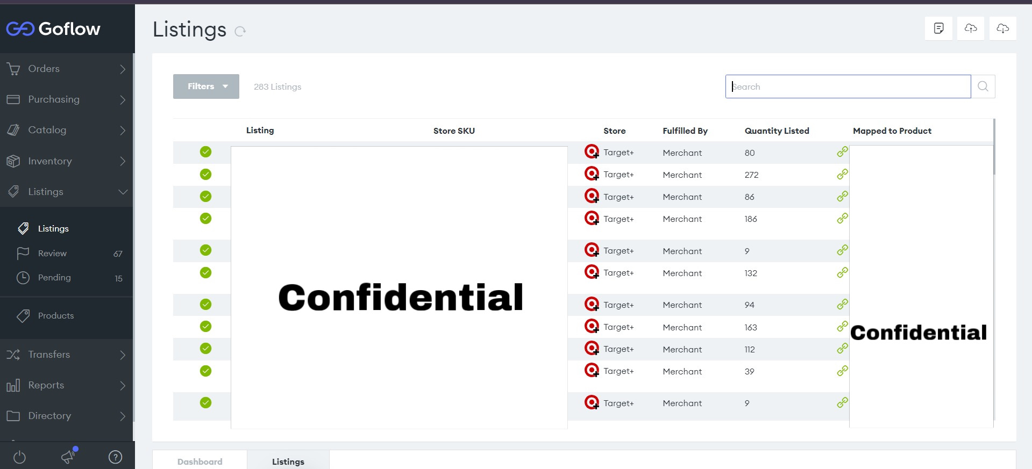This screenshot has height=469, width=1032.
Task: Click the quantity value 39
Action: coord(749,371)
